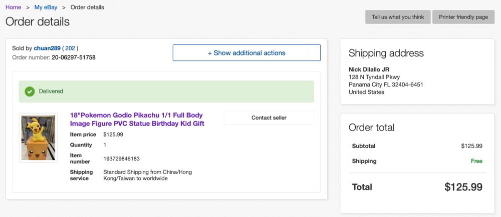
Task: View seller chuan289 profile
Action: (x=47, y=48)
